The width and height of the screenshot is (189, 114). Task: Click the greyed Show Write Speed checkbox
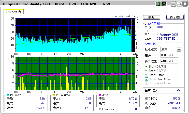(146, 83)
